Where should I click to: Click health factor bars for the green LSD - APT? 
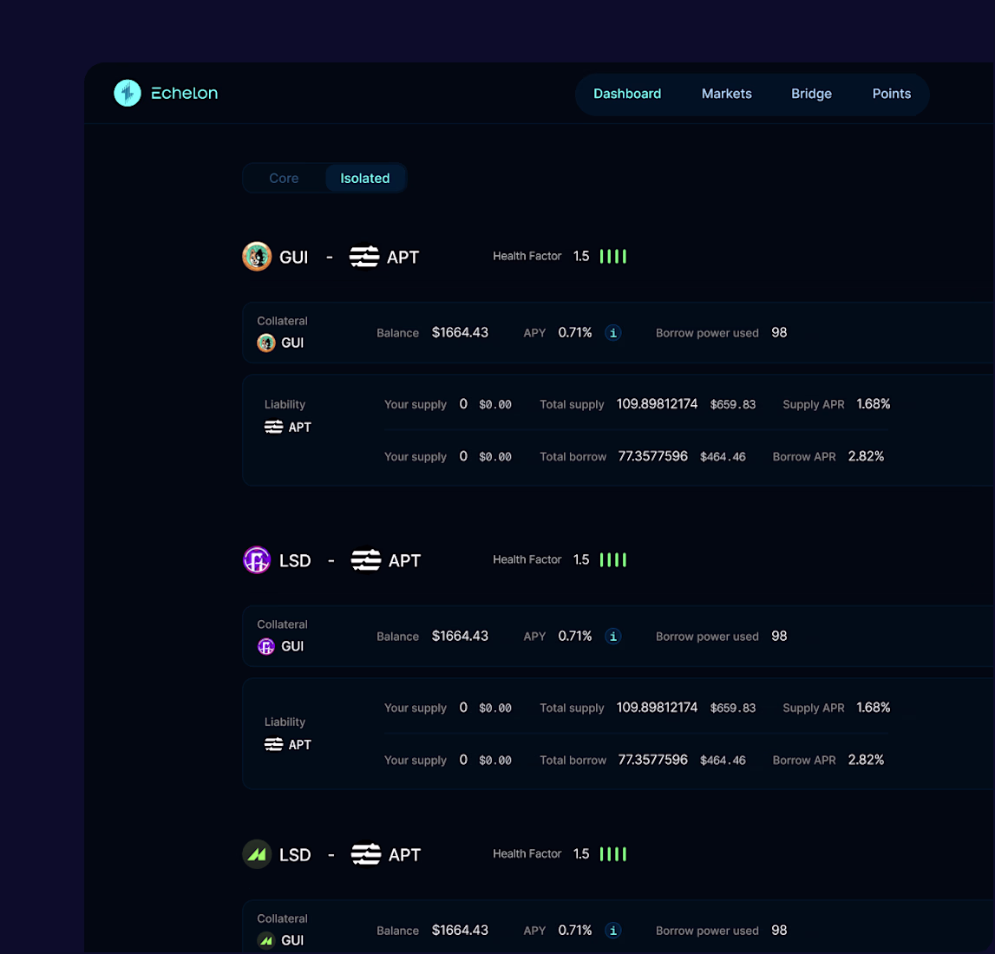pyautogui.click(x=613, y=853)
